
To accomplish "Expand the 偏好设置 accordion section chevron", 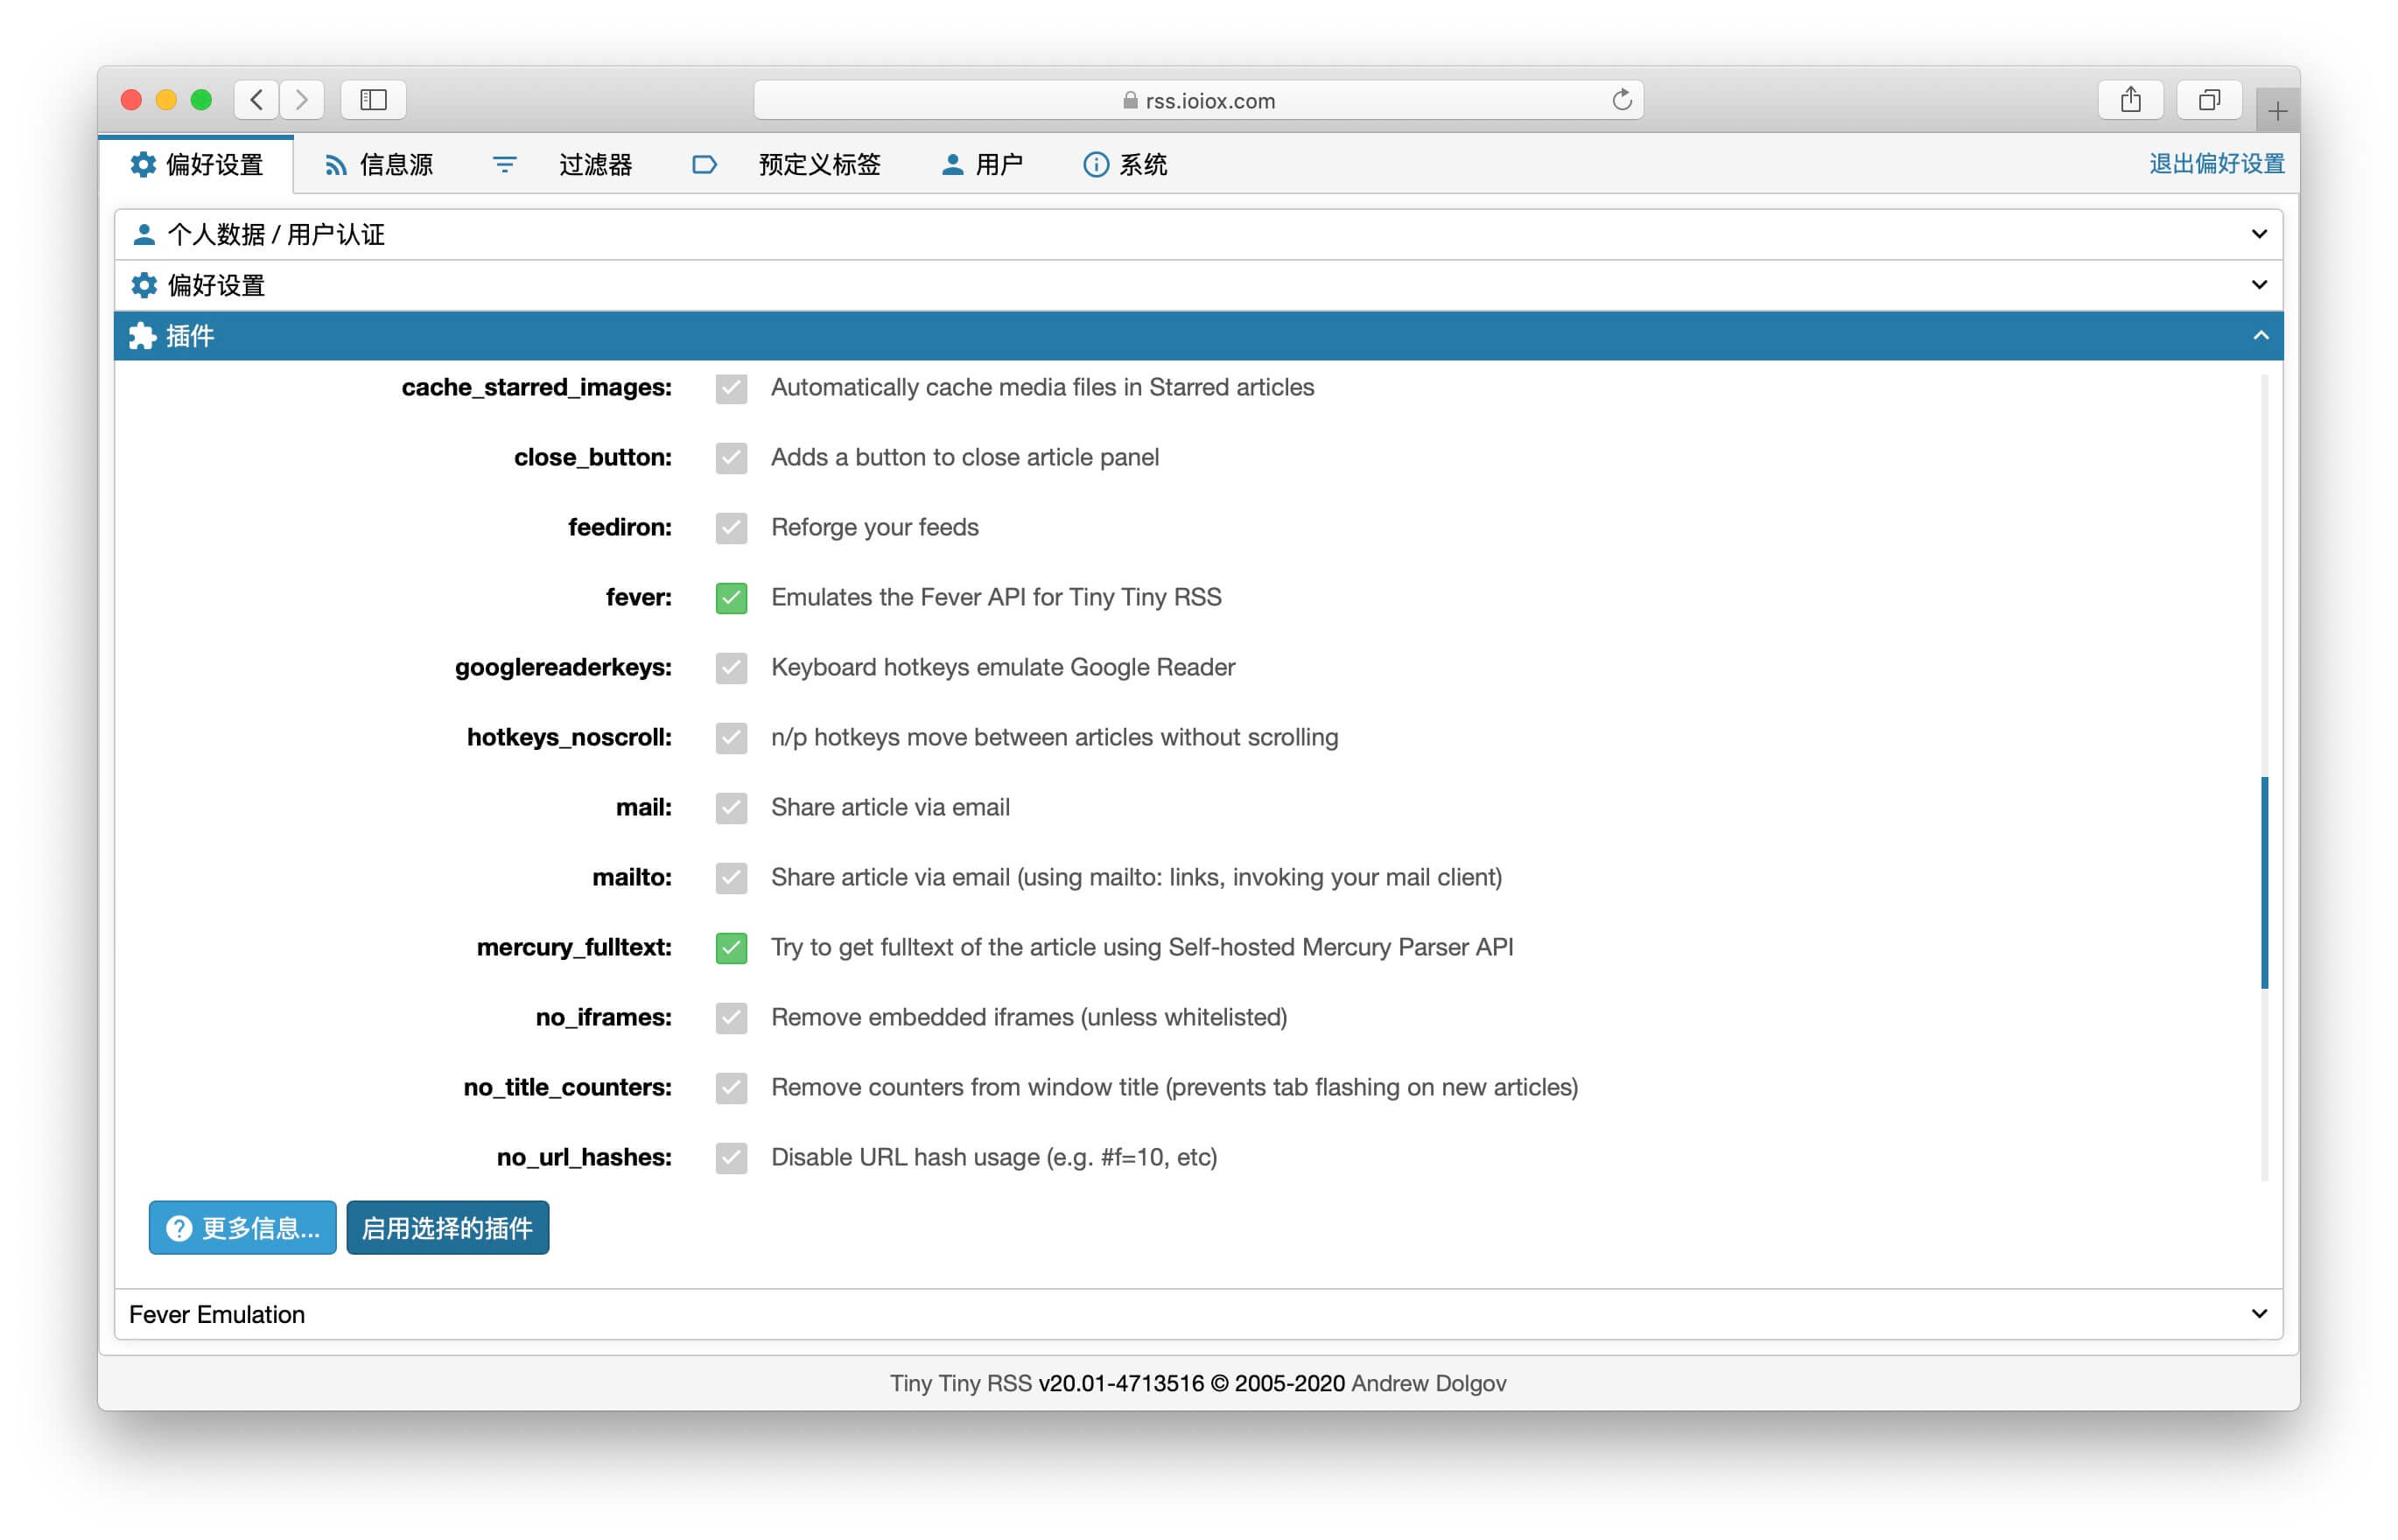I will point(2259,285).
